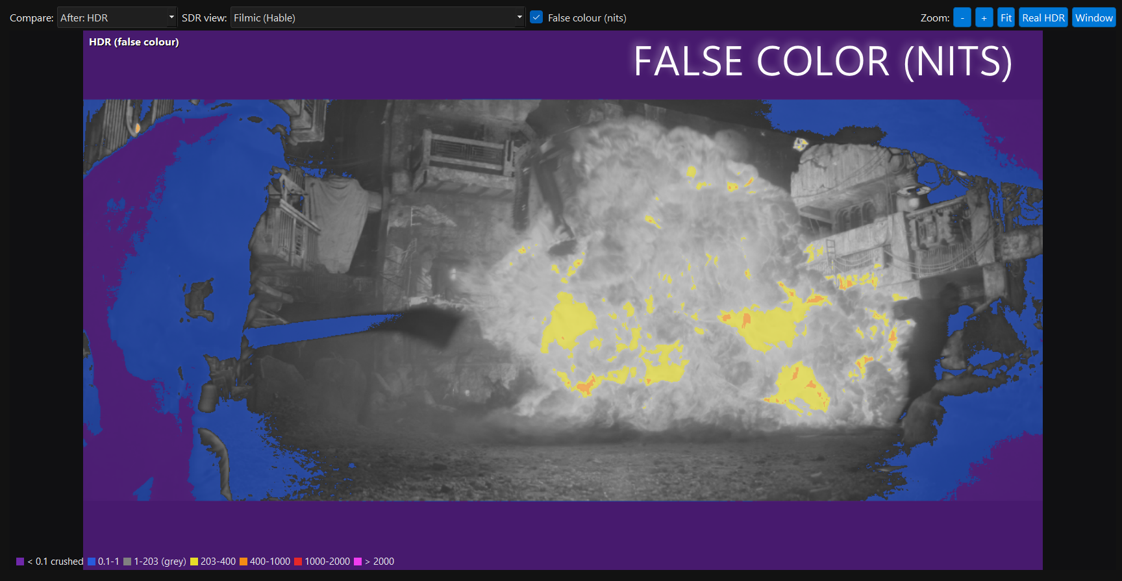
Task: Switch to Real HDR view
Action: point(1043,18)
